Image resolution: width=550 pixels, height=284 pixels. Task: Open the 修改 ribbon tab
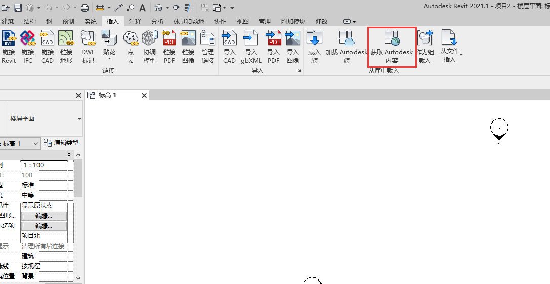321,21
